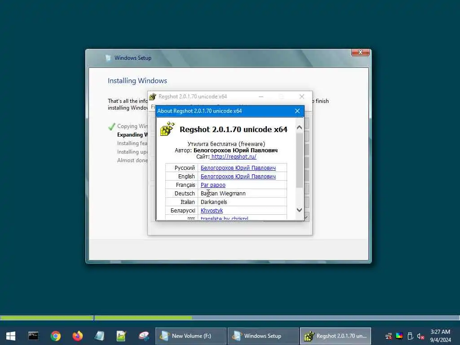Close the Regshot main window
The image size is (460, 345).
click(x=302, y=97)
